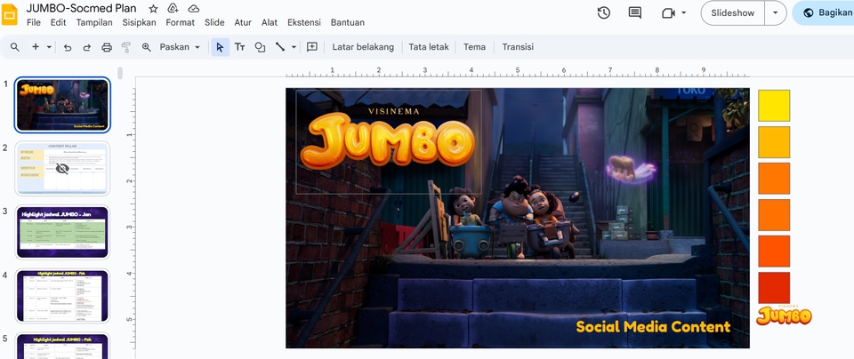The width and height of the screenshot is (854, 359).
Task: Click the undo arrow icon
Action: coord(68,47)
